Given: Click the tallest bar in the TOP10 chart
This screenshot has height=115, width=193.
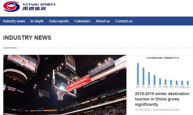Looking at the screenshot, I should [138, 74].
